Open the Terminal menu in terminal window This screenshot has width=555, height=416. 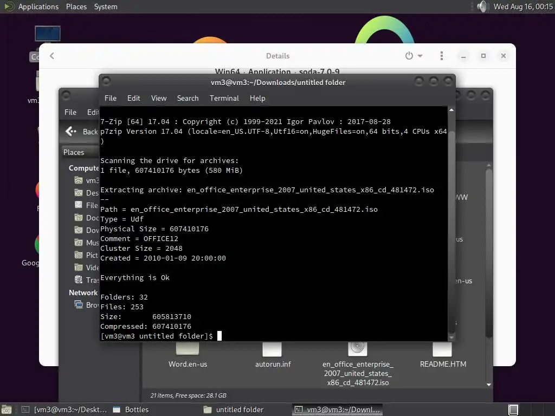tap(224, 99)
